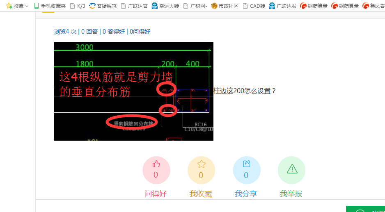Click the K/3 page icon
385x212 pixels.
(72, 6)
